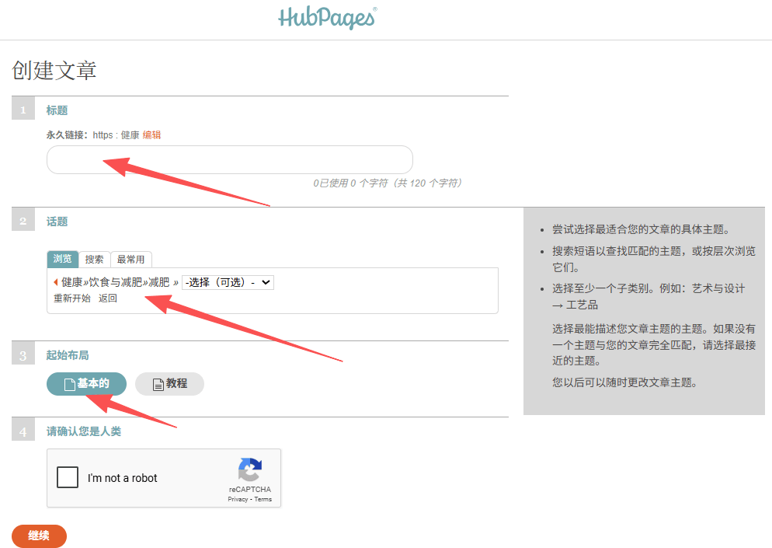The height and width of the screenshot is (548, 772).
Task: Select the 基本的 layout page icon
Action: (x=68, y=384)
